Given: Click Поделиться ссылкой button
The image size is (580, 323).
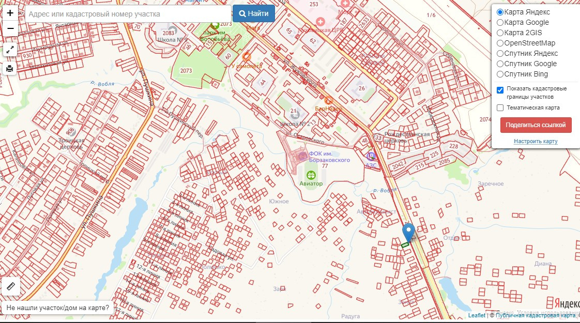Looking at the screenshot, I should coord(536,125).
